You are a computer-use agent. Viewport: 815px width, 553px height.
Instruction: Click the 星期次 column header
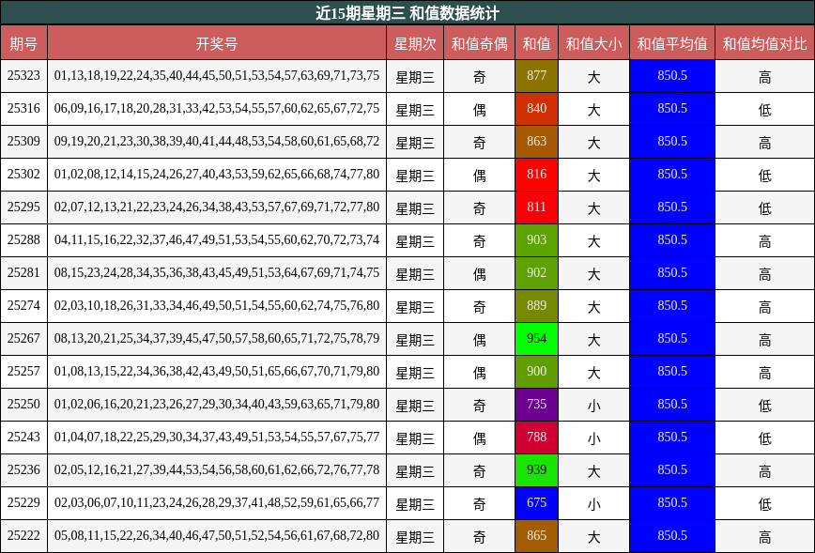click(x=414, y=42)
